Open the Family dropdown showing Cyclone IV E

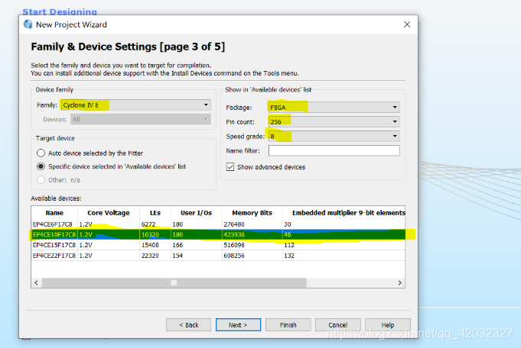tap(136, 105)
